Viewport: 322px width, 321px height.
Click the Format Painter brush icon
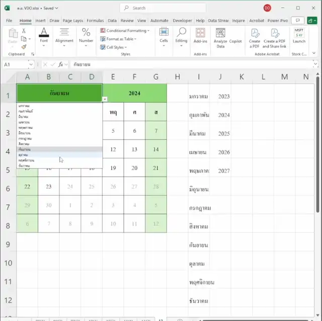(x=24, y=47)
